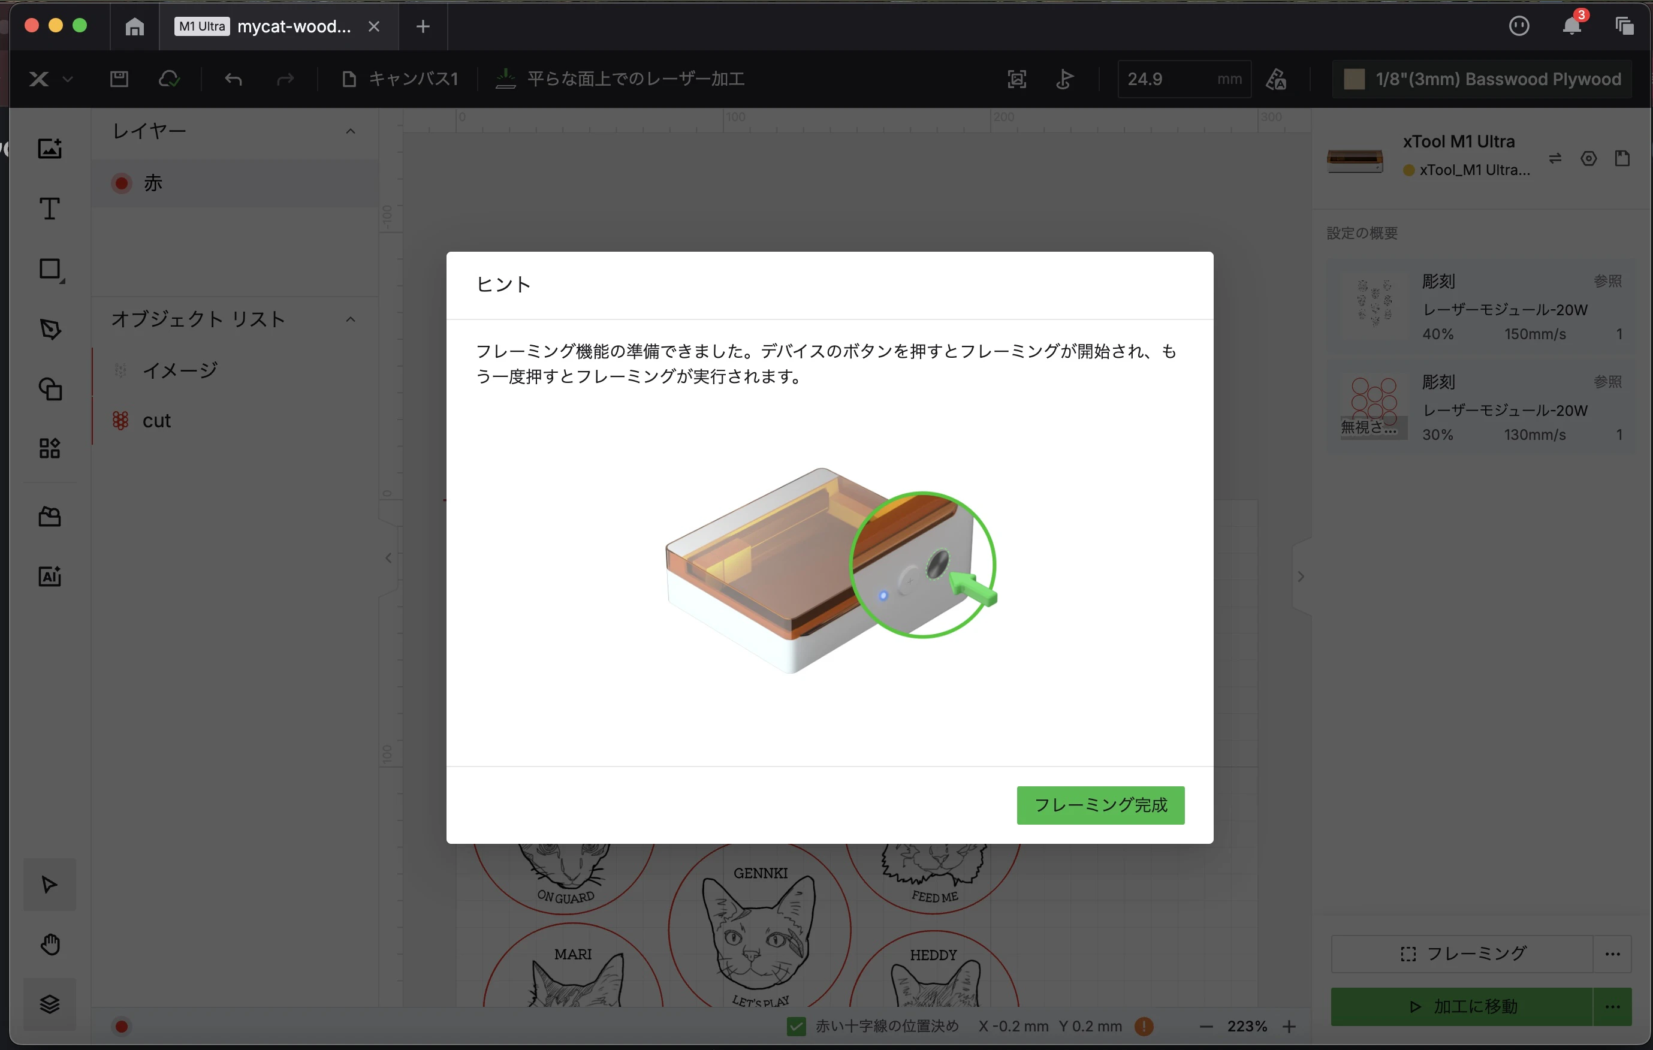1653x1050 pixels.
Task: Click 参照 on the 40% engraving card
Action: pyautogui.click(x=1607, y=281)
